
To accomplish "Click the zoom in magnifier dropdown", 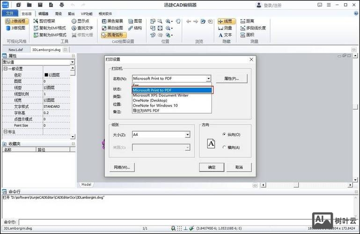I will [169, 22].
